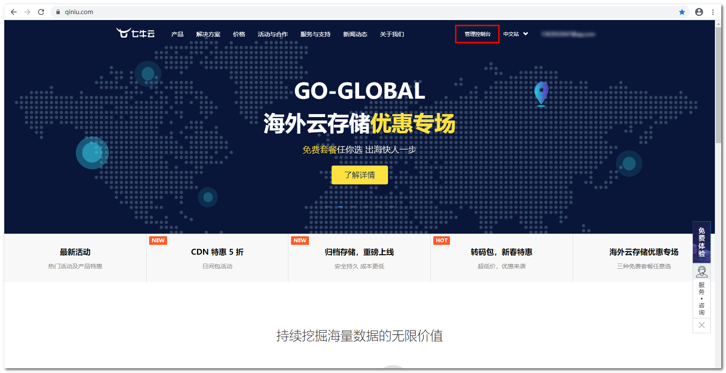Viewport: 726px width, 373px height.
Task: Click the NEW badge on CDN card
Action: [x=158, y=241]
